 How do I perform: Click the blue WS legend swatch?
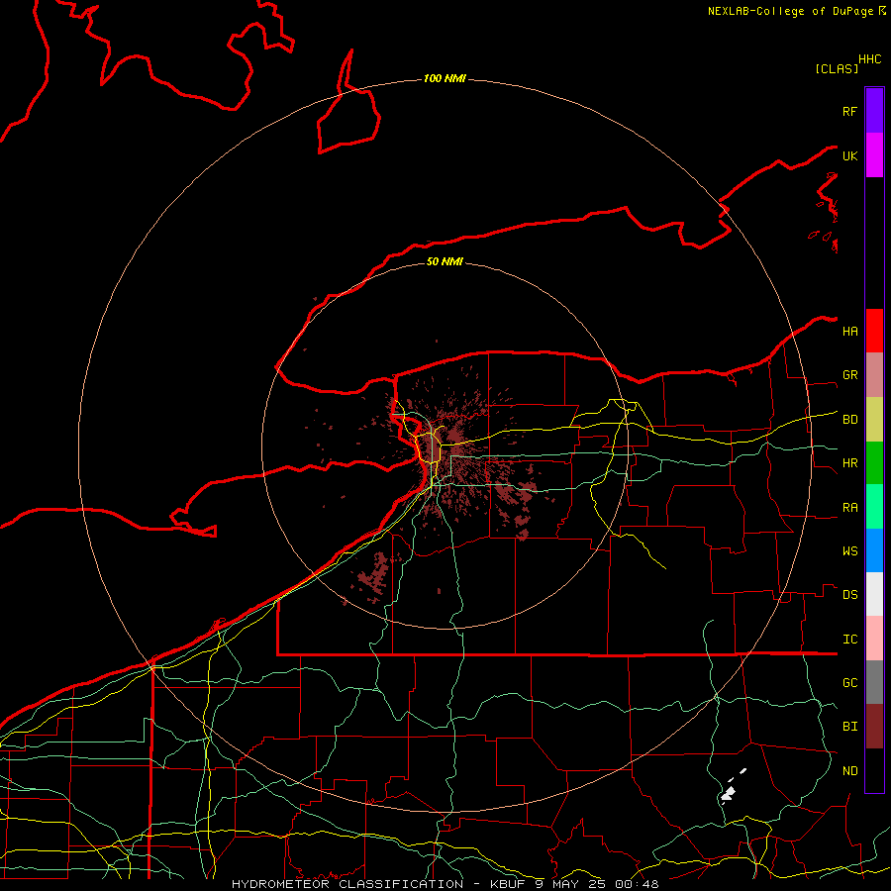874,550
